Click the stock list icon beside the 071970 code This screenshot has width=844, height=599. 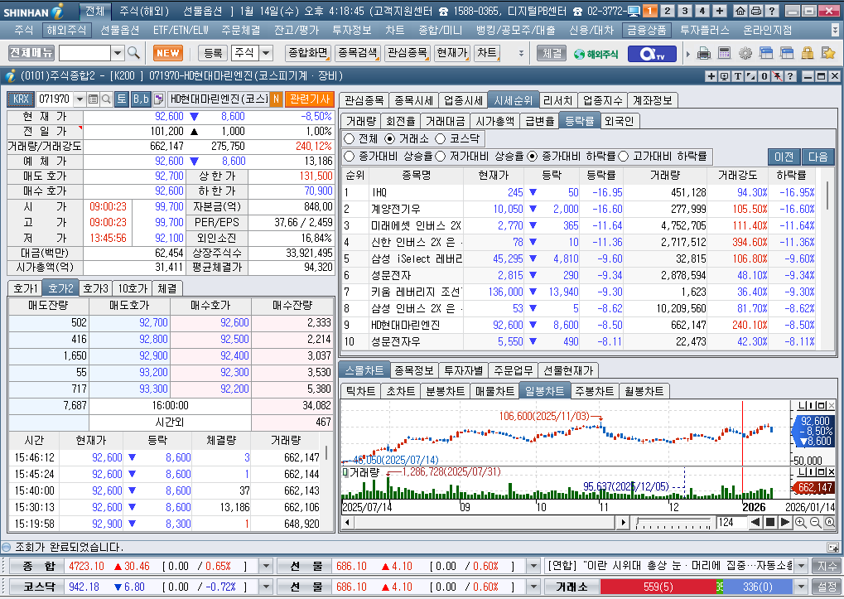point(93,99)
